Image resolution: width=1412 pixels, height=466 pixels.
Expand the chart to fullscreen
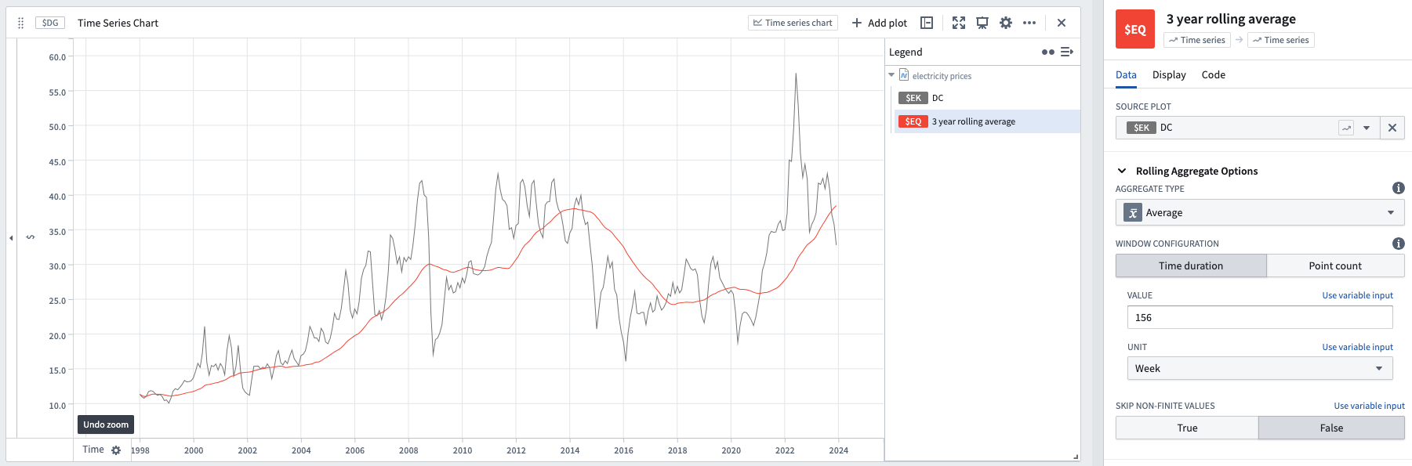[x=959, y=23]
